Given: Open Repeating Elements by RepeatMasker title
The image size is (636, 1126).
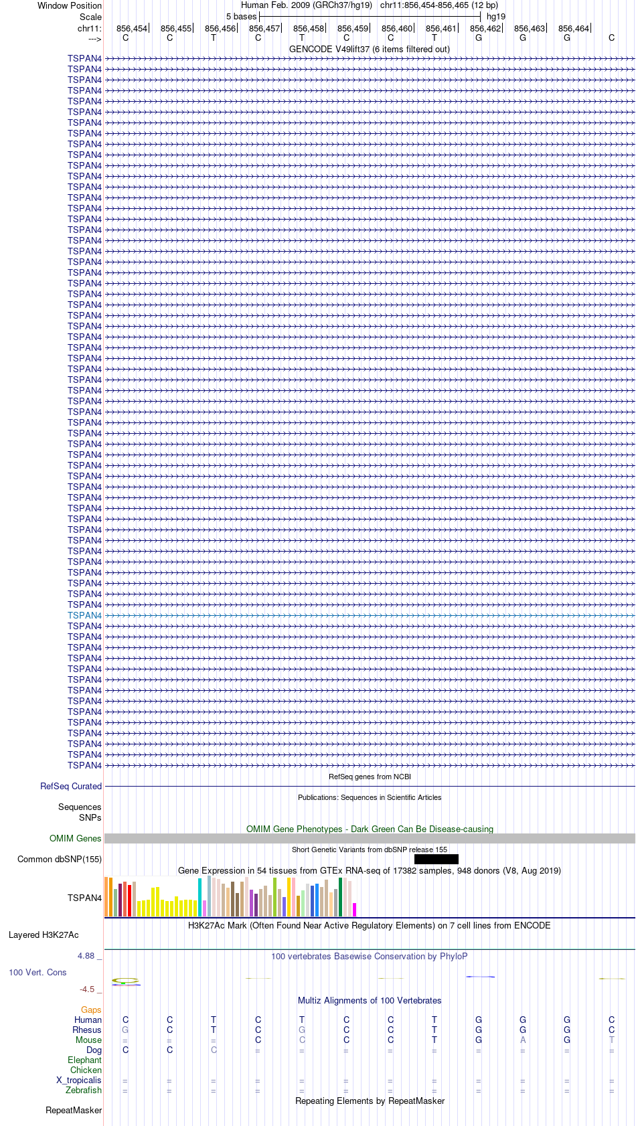Looking at the screenshot, I should click(x=370, y=1101).
